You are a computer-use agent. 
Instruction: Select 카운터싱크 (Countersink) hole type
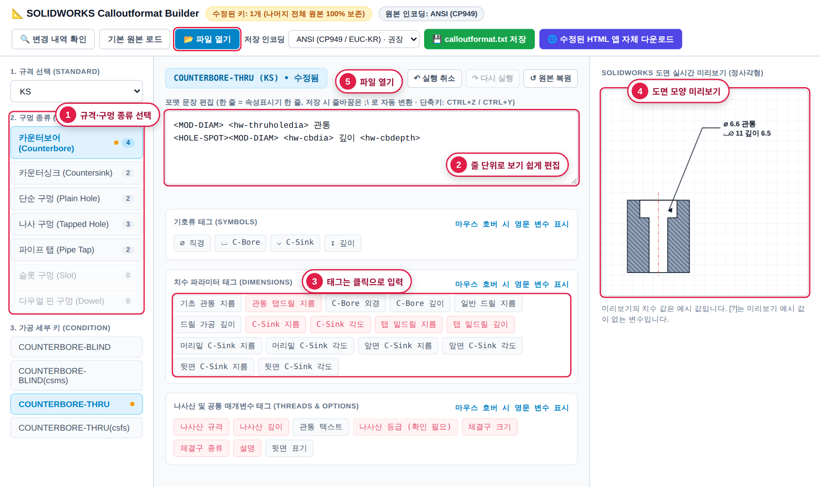(76, 173)
